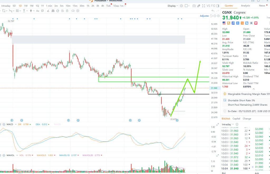Screen dimensions: 270x174
Task: Open the Capital tab
Action: click(x=236, y=119)
